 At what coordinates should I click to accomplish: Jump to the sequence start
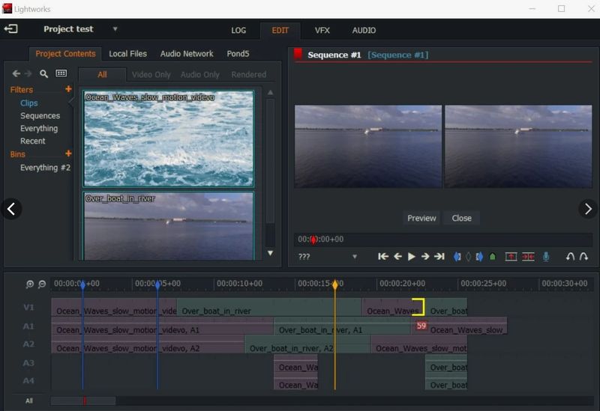(x=383, y=257)
